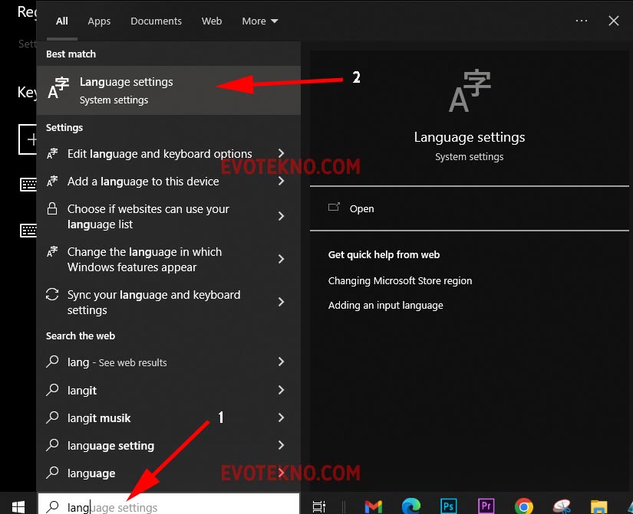The image size is (633, 514).
Task: Open the search panel's three-dot options menu
Action: tap(581, 21)
